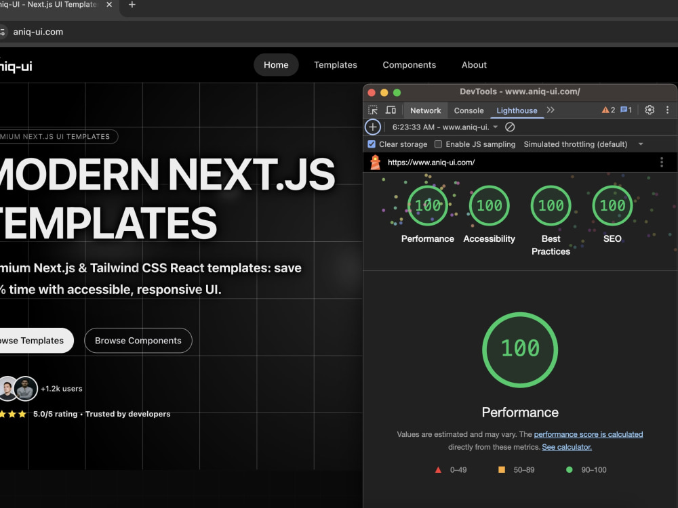Show more DevTools tabs chevron
This screenshot has height=508, width=678.
coord(551,110)
